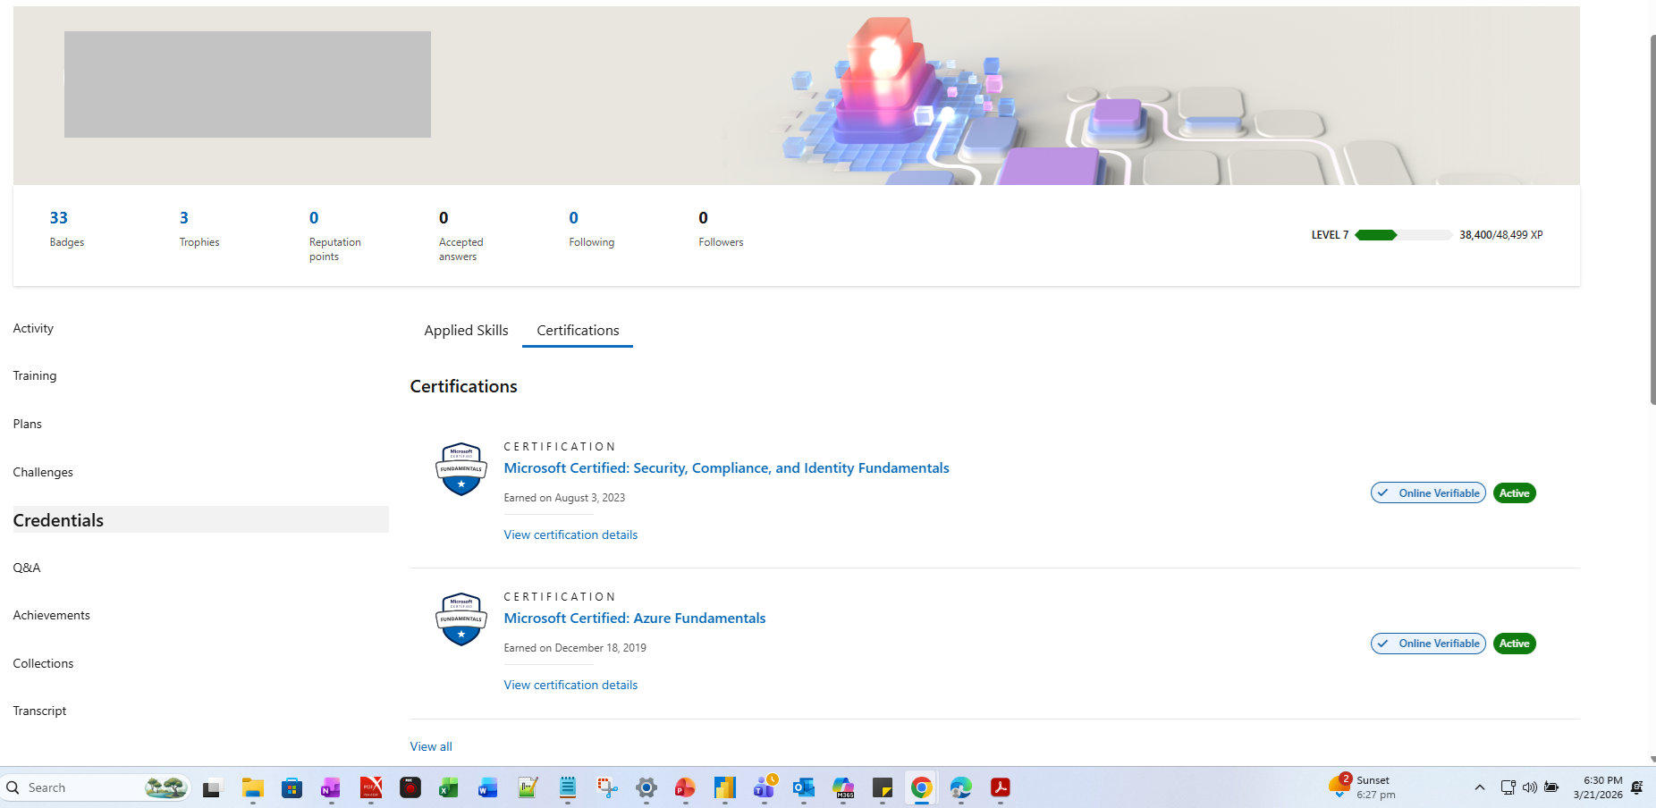Screen dimensions: 1656x808
Task: Click the page vertical scrollbar
Action: tap(1652, 221)
